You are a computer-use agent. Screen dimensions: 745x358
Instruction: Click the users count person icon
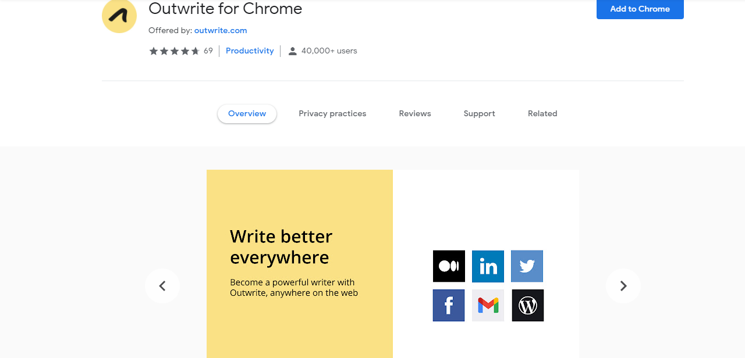point(291,51)
